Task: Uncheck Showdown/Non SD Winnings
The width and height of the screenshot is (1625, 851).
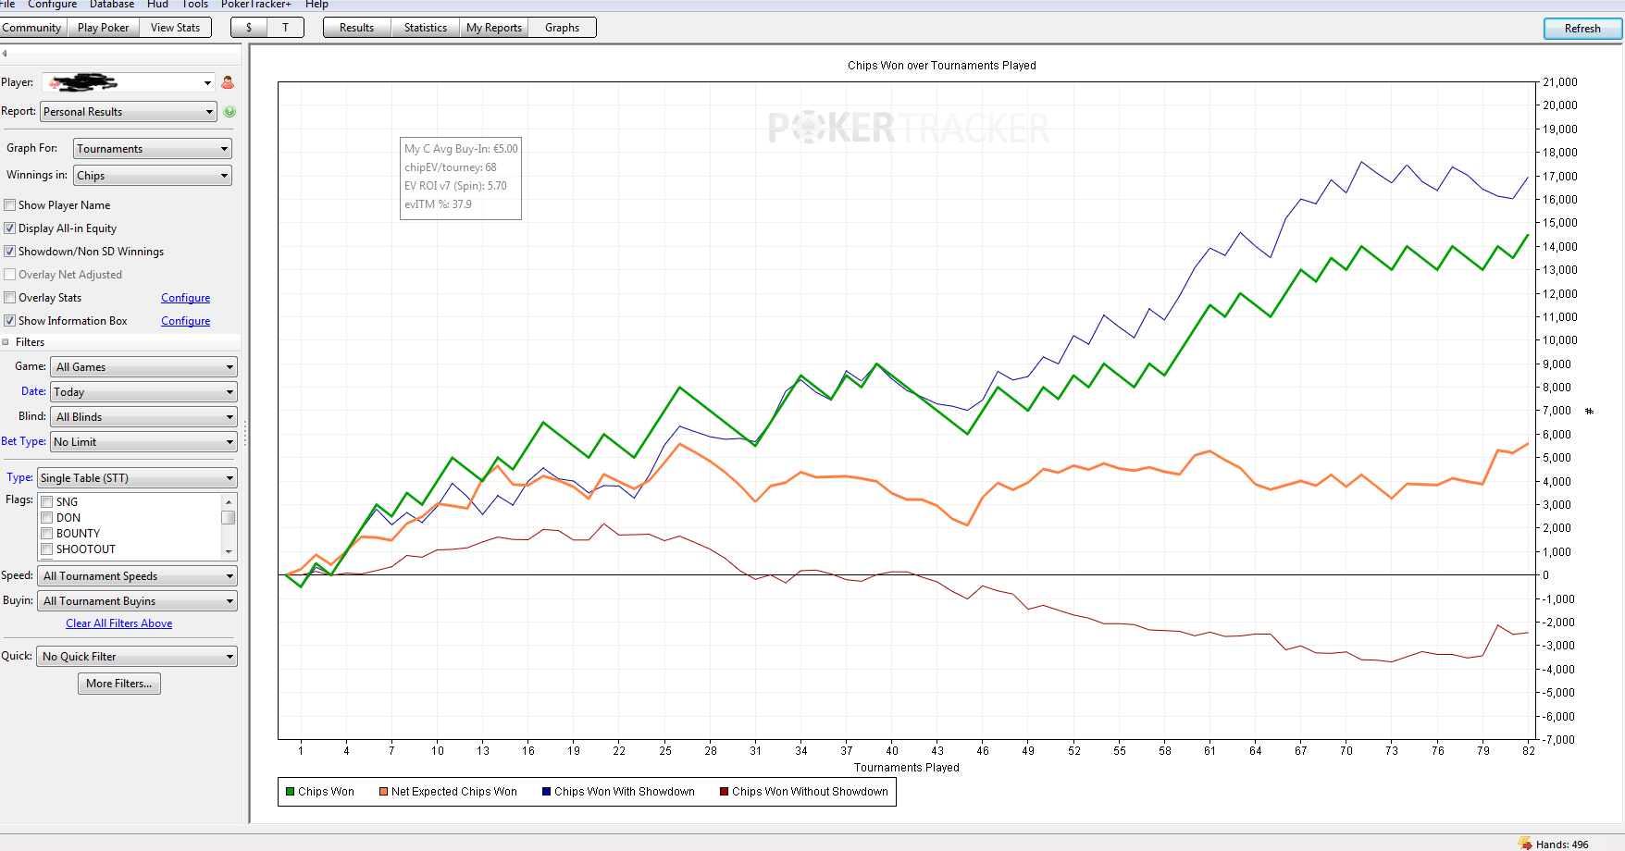Action: point(10,252)
